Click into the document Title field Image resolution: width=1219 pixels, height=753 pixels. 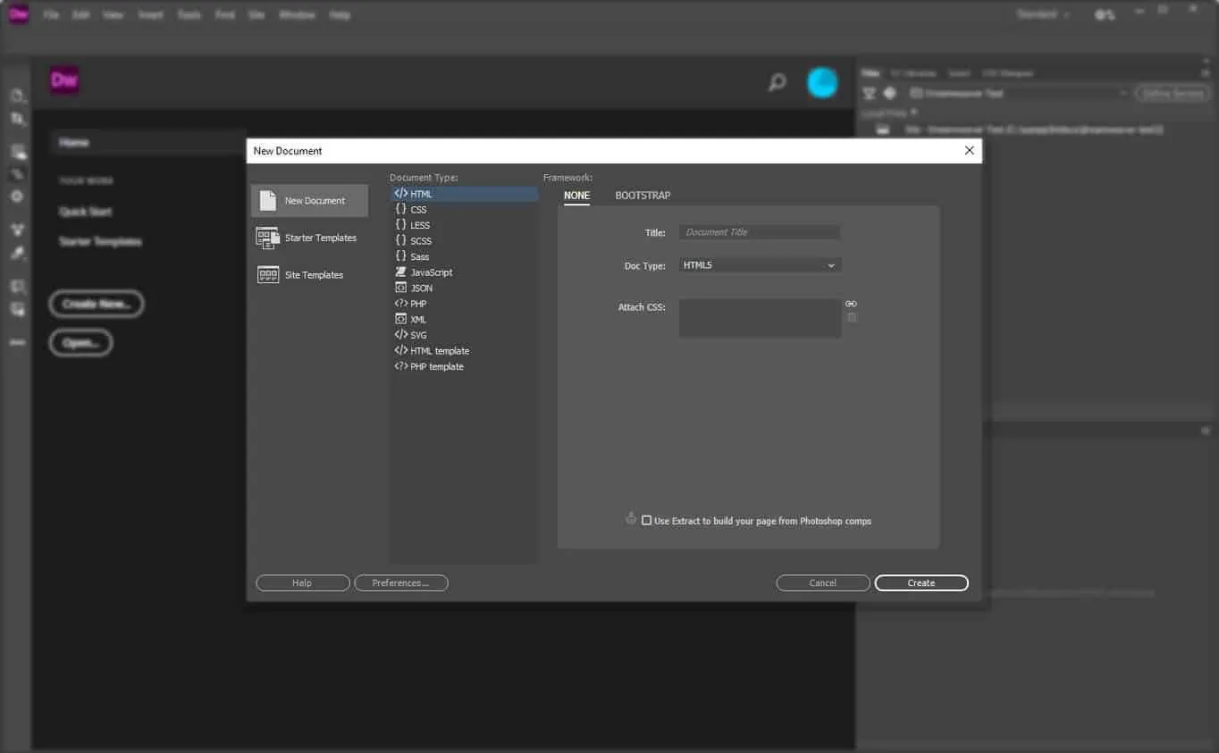[759, 232]
